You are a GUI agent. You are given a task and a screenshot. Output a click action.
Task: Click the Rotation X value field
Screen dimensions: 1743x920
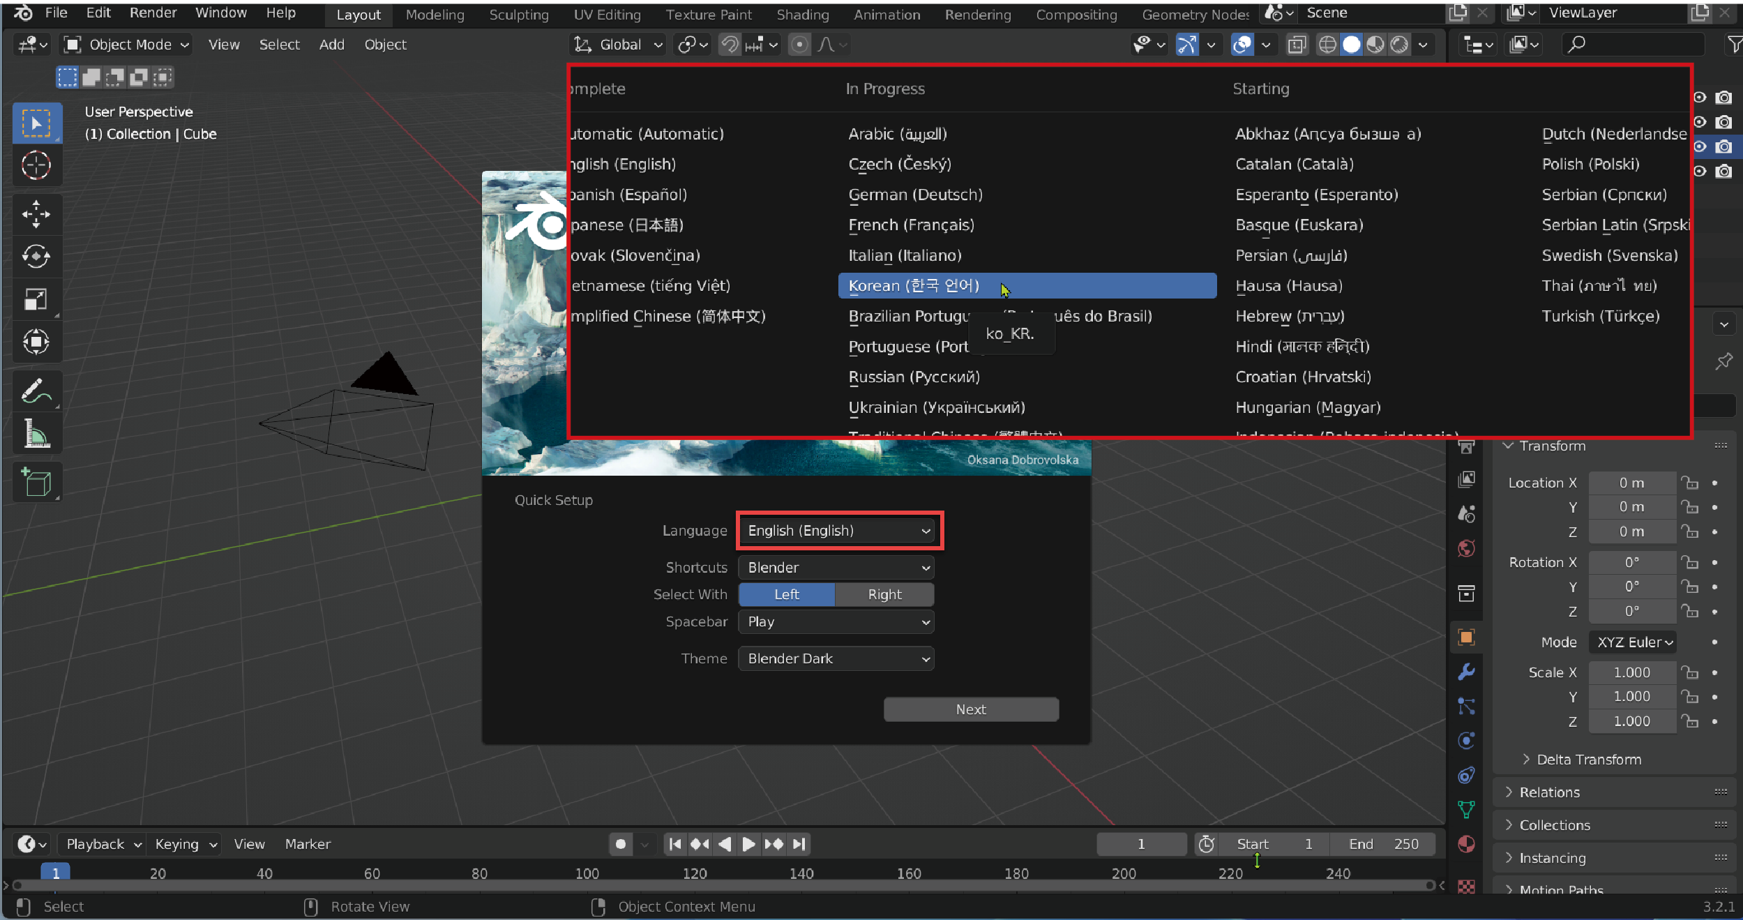pos(1632,562)
